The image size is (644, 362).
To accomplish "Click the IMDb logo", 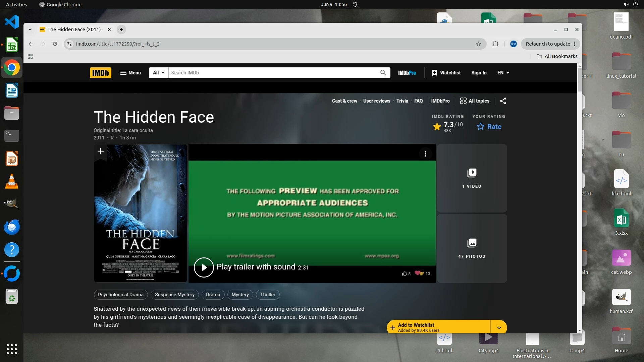I will coord(100,73).
